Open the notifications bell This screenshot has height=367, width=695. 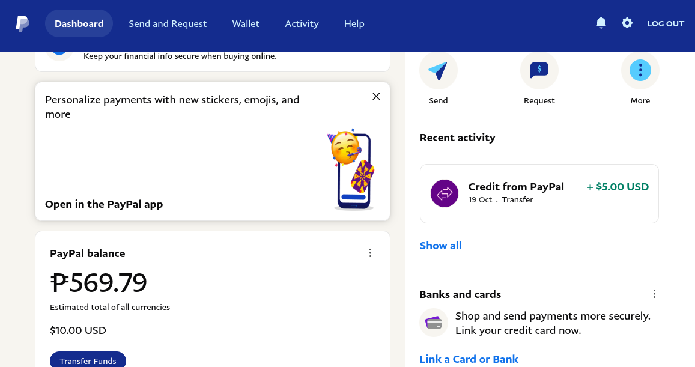coord(601,23)
